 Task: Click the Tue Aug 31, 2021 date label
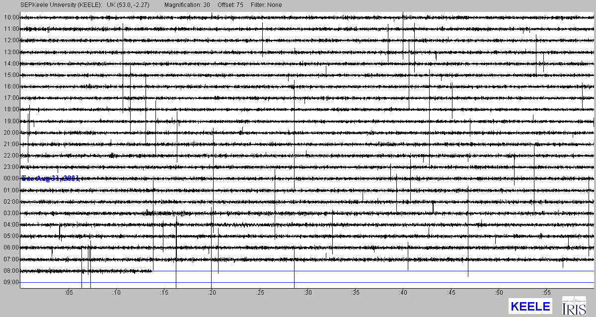(x=51, y=178)
